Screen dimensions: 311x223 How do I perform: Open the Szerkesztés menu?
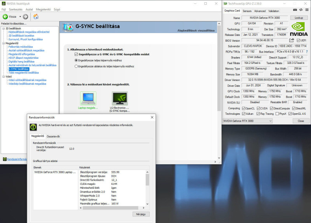coord(16,9)
